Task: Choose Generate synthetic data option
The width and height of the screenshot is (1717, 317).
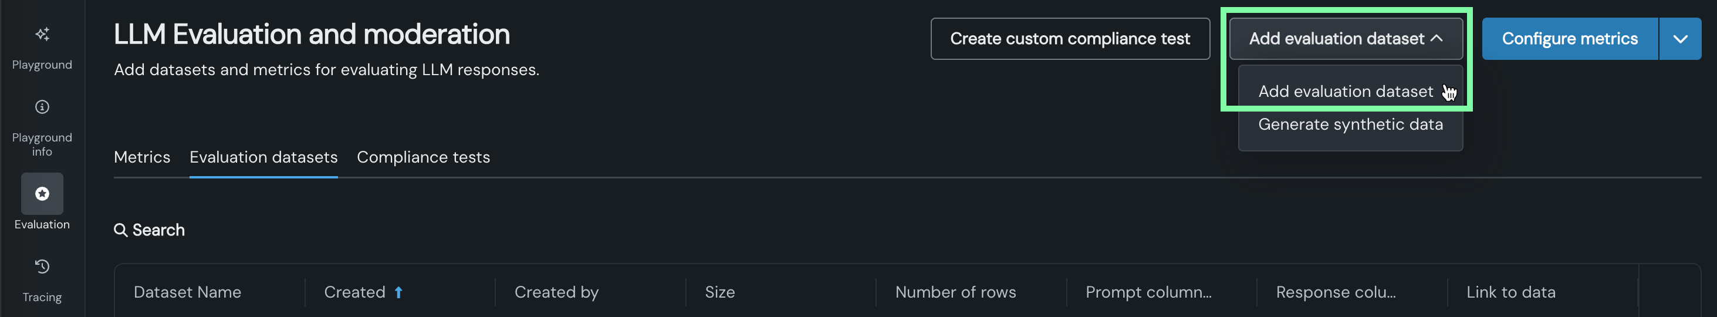Action: [x=1350, y=125]
